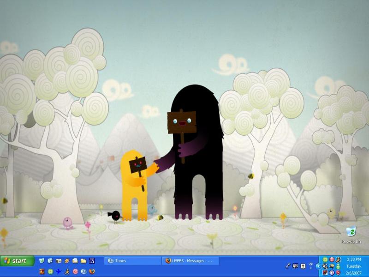Open Recycle Bin on the desktop
Screen dimensions: 369x277
point(351,232)
